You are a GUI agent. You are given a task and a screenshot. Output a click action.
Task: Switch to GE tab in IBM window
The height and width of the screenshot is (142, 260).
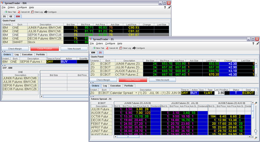coord(11,16)
